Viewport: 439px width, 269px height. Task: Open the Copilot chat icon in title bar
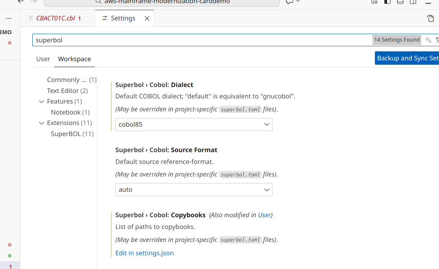click(289, 2)
